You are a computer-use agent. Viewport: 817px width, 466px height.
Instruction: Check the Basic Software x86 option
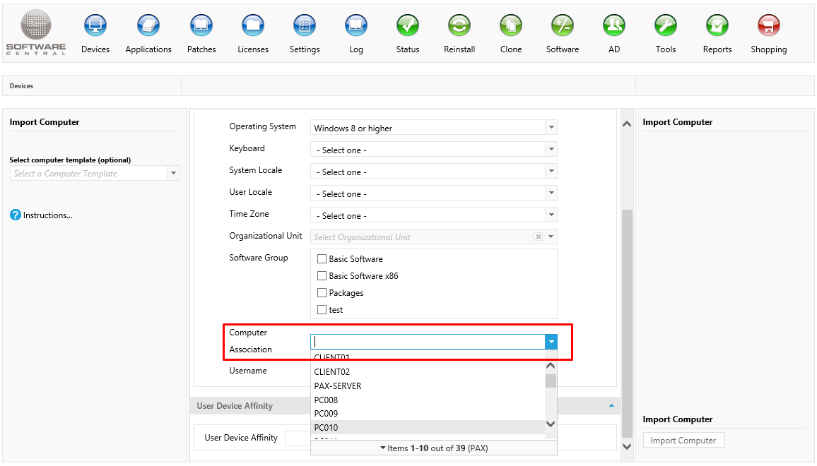(x=322, y=276)
